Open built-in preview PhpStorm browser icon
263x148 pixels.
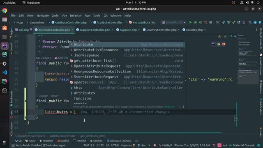tap(213, 44)
